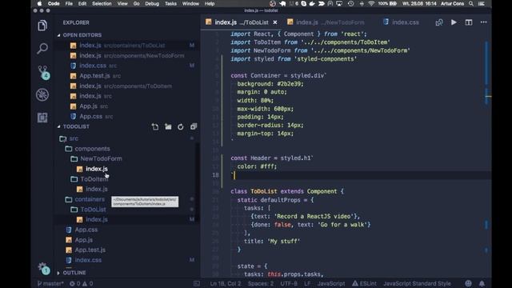Open problems errors and warnings counter
512x288 pixels.
click(x=81, y=283)
